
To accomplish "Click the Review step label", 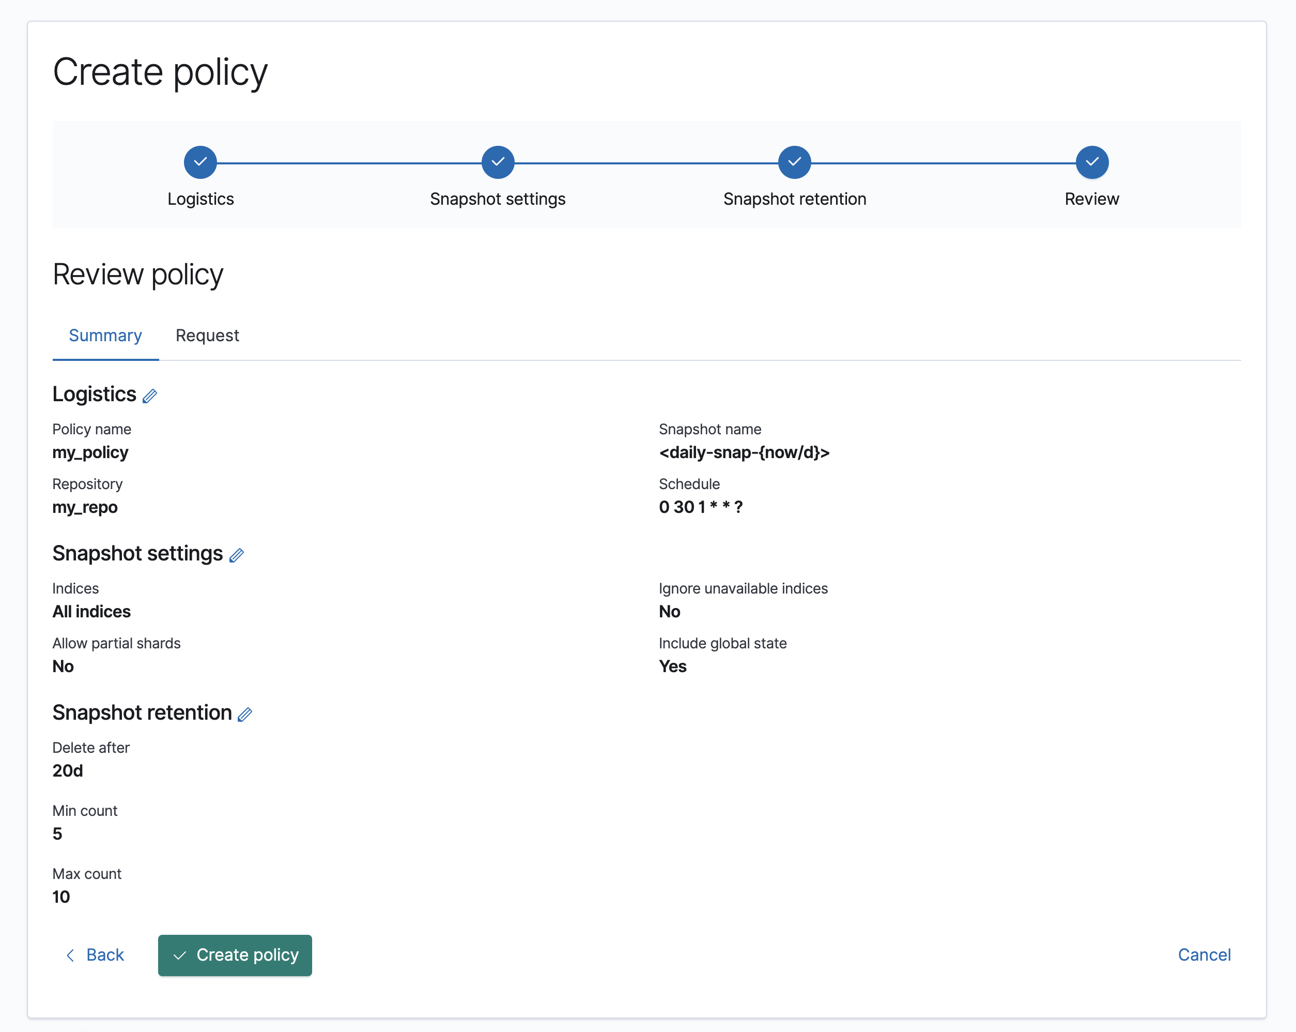I will coord(1091,199).
